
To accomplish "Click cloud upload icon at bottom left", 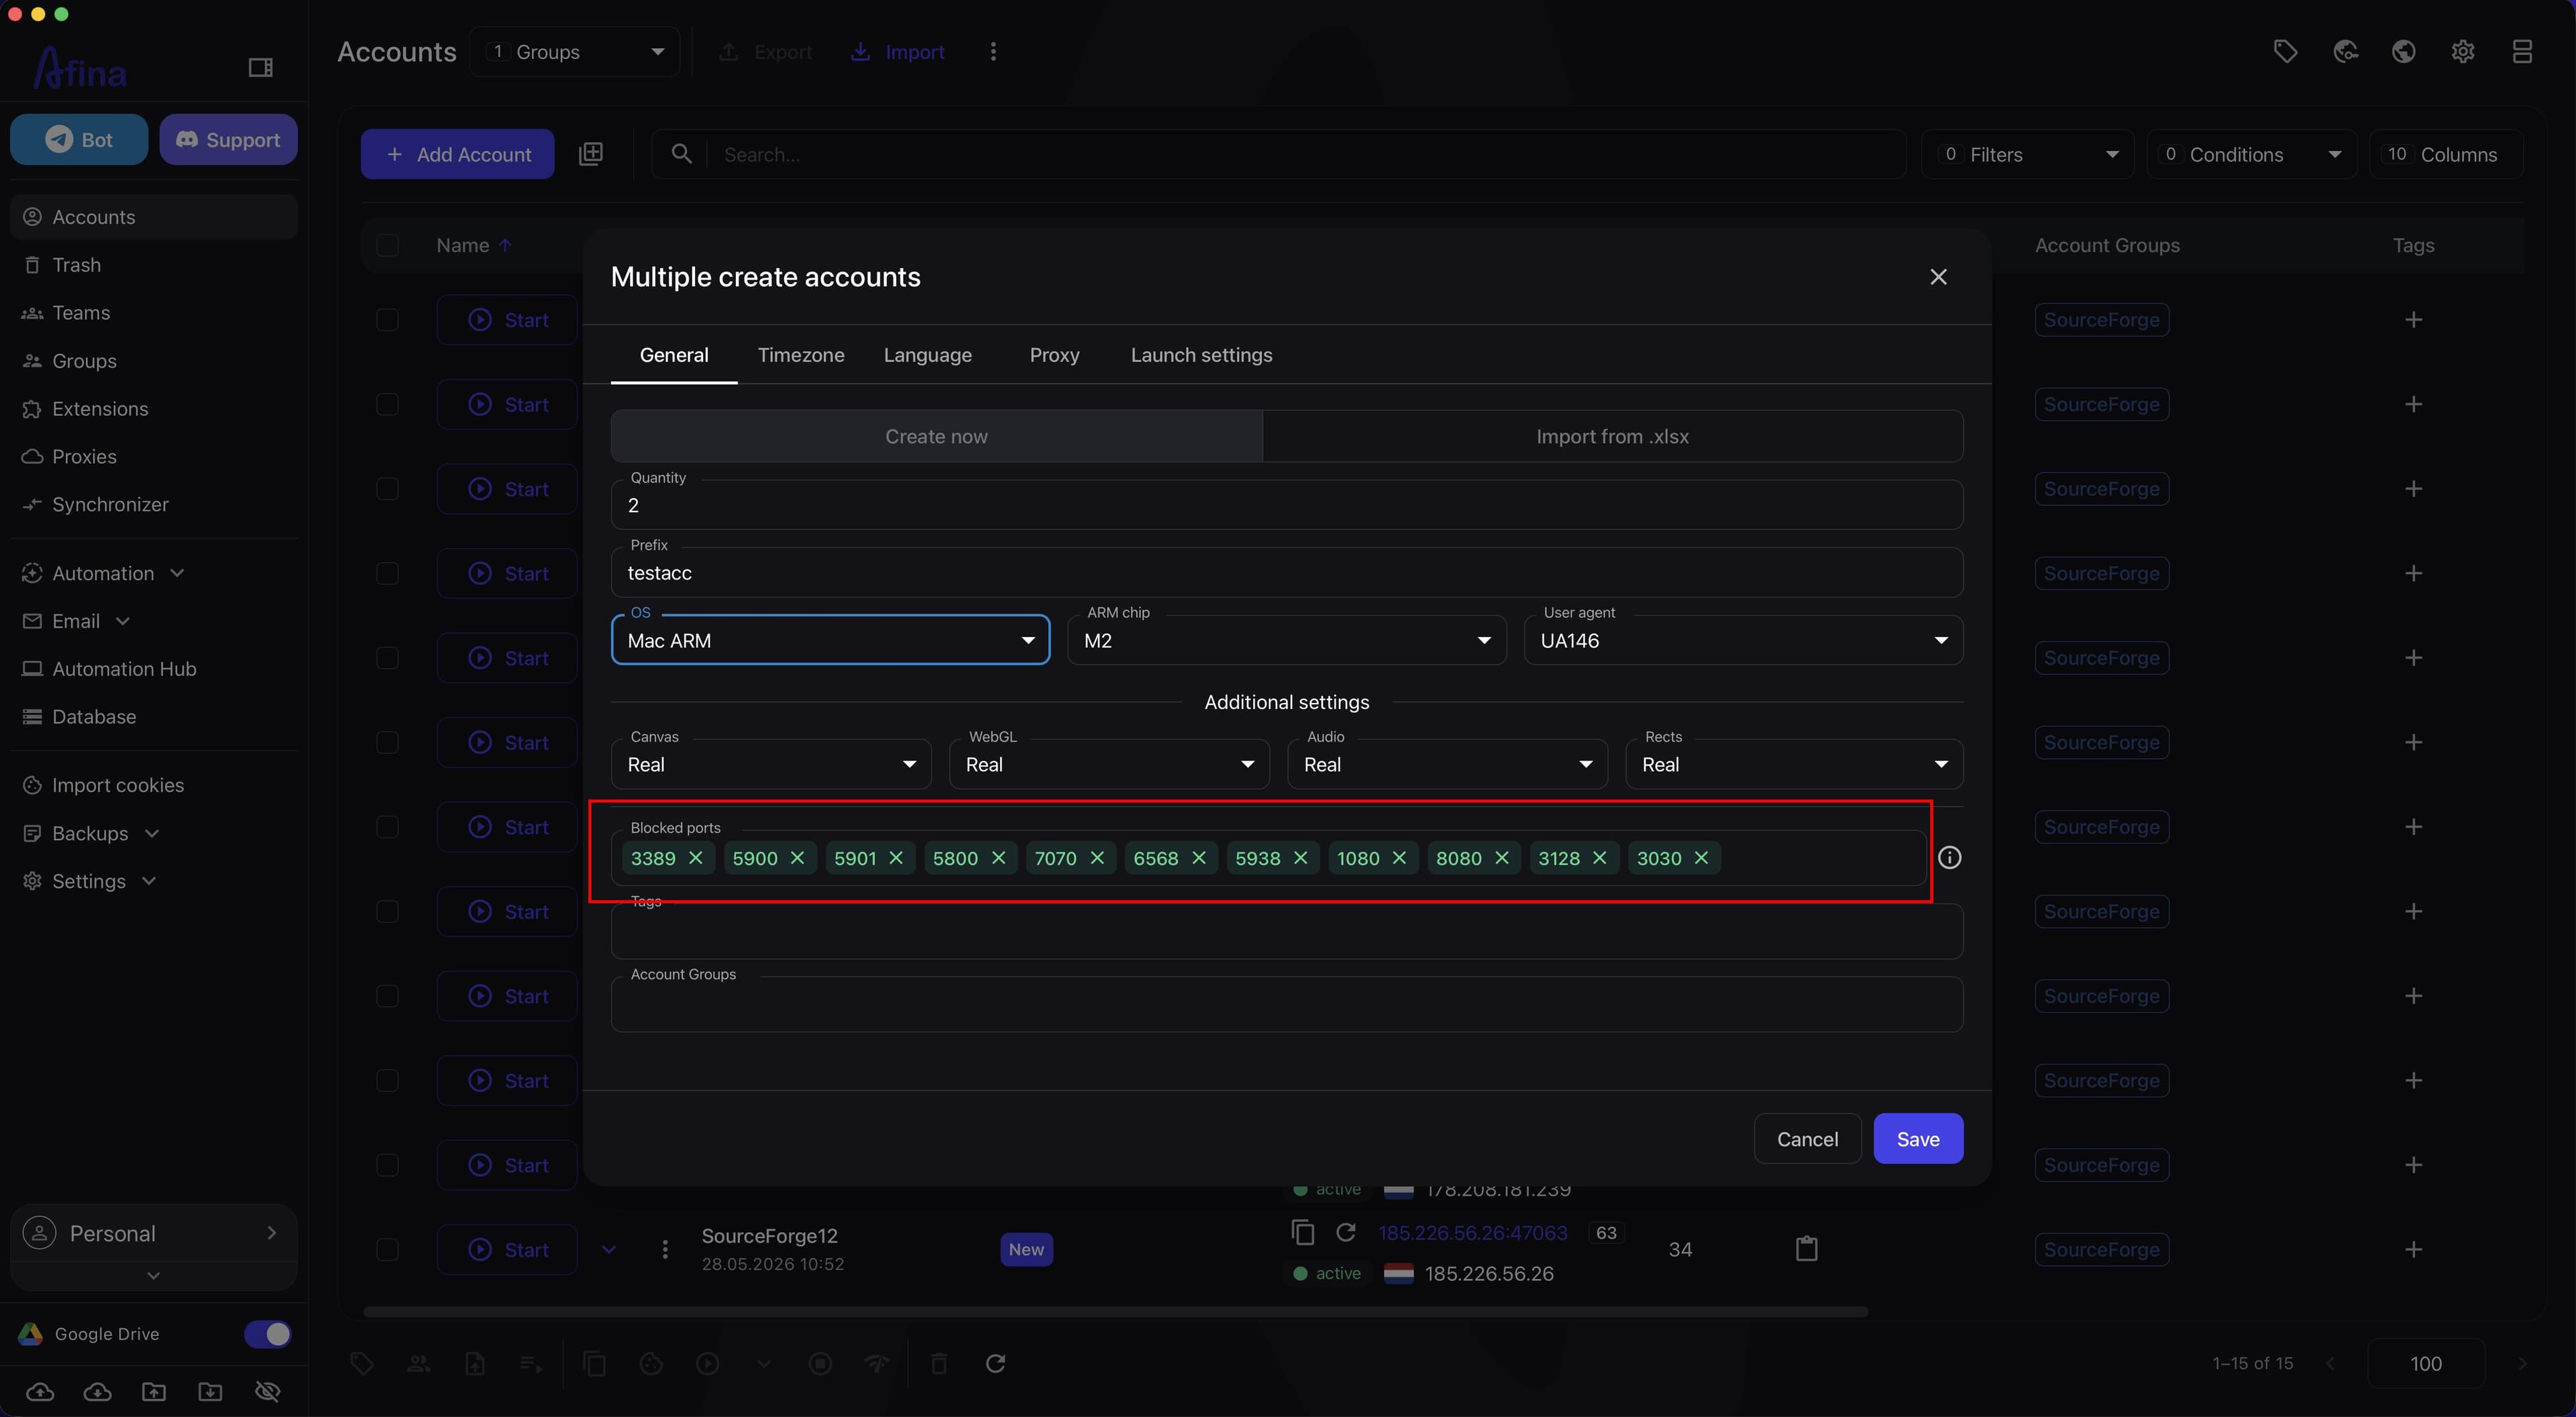I will (40, 1392).
